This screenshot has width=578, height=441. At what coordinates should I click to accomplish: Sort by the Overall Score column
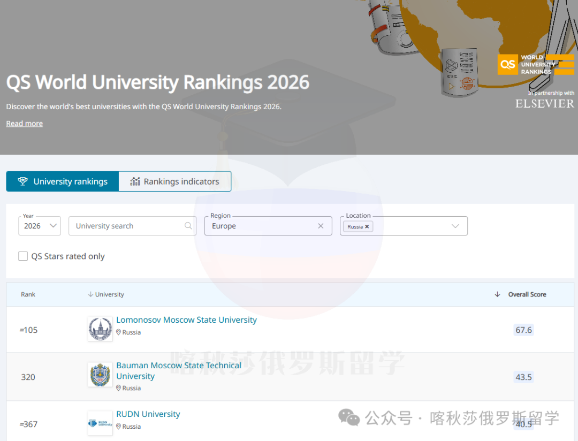click(x=527, y=294)
